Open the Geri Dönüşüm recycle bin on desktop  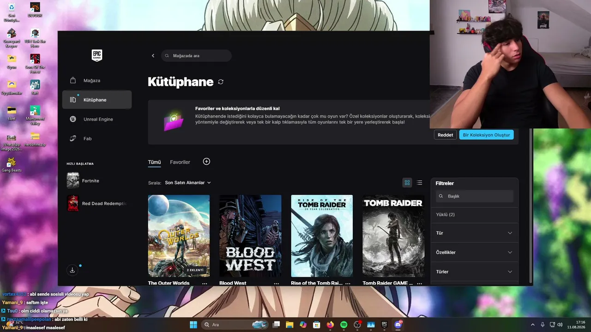[12, 12]
